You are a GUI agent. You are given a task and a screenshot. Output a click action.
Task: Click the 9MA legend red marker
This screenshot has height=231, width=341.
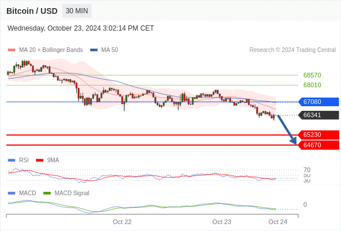[x=39, y=161]
